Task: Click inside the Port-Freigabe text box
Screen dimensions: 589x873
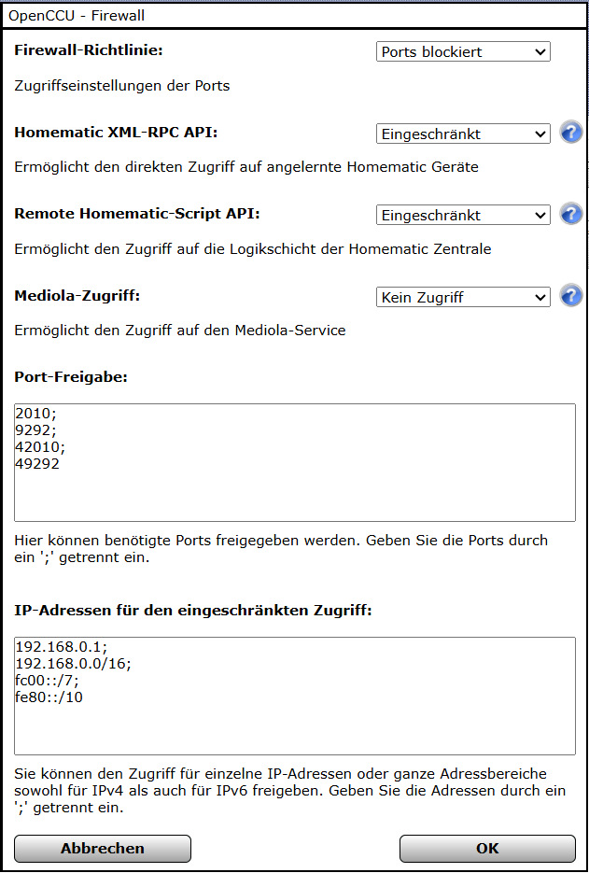Action: (295, 490)
